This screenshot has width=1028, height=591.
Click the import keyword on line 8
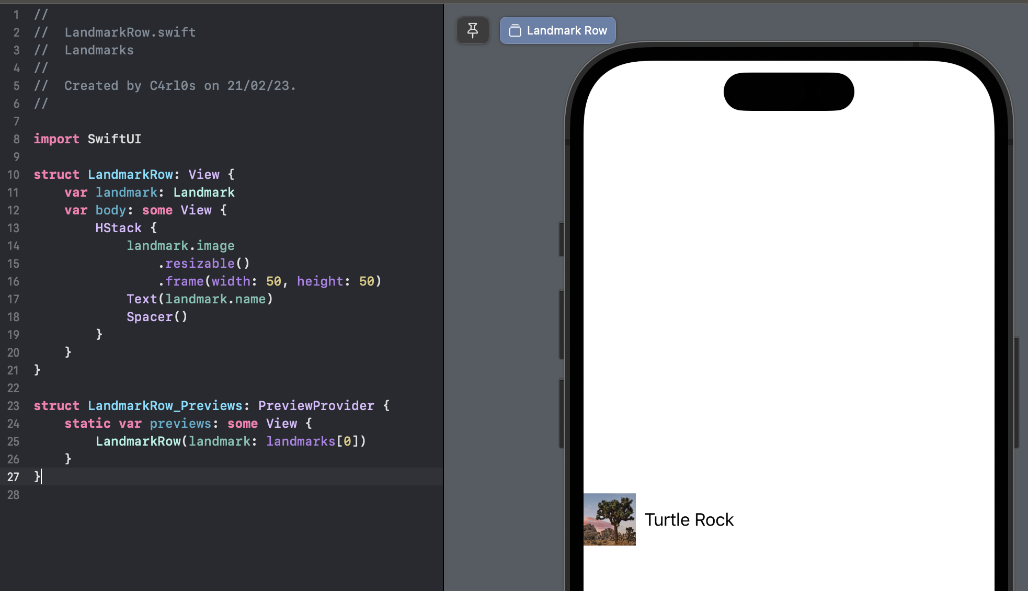click(x=56, y=139)
